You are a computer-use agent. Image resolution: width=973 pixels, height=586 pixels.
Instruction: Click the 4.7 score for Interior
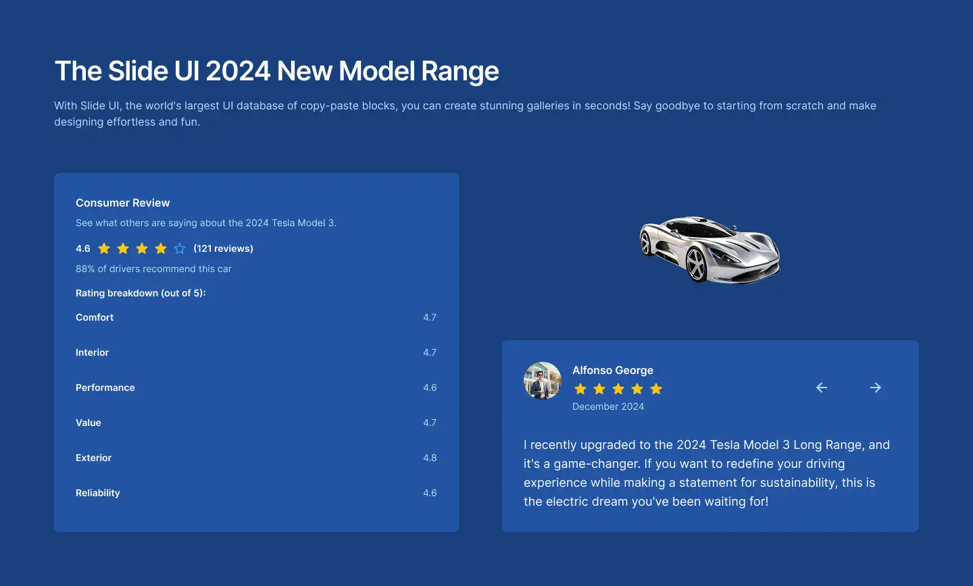(x=430, y=352)
